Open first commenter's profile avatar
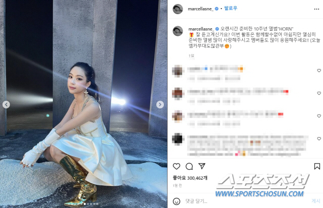The width and height of the screenshot is (323, 208). tap(177, 71)
